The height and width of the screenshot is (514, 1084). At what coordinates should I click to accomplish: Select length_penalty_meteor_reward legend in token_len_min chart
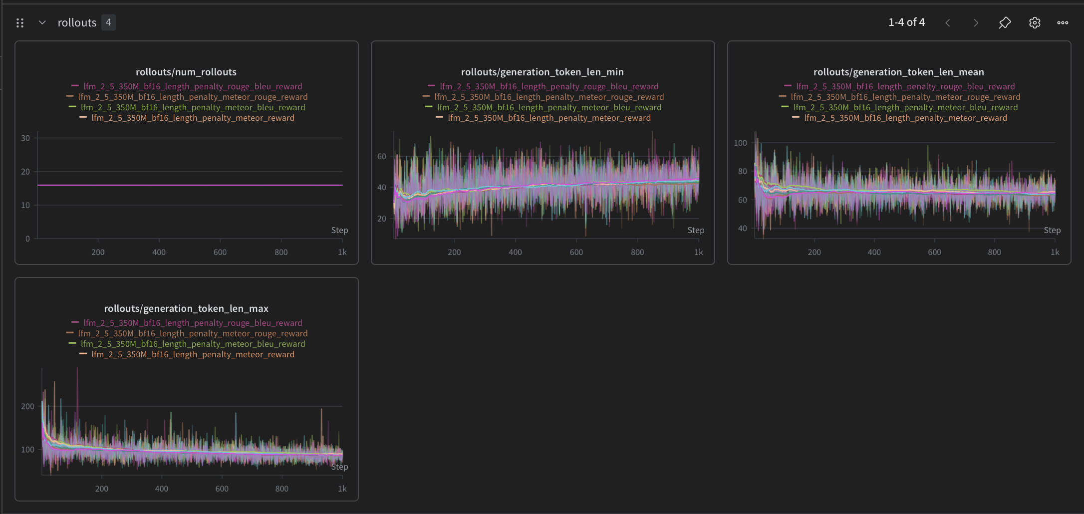click(x=549, y=118)
